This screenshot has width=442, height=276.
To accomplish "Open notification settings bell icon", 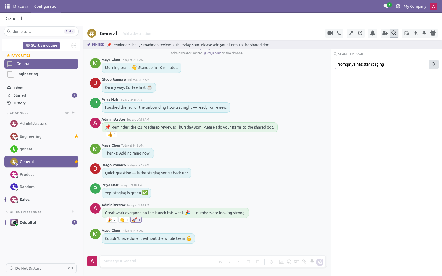I will [x=373, y=33].
